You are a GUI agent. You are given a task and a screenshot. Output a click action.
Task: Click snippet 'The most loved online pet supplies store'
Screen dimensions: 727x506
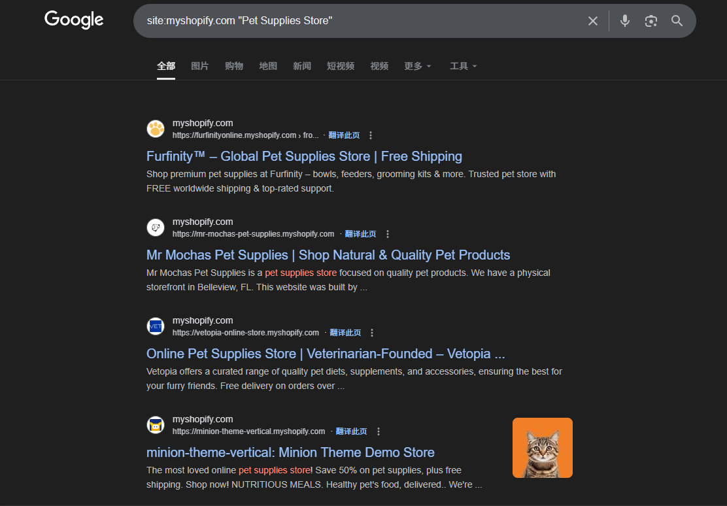(314, 478)
